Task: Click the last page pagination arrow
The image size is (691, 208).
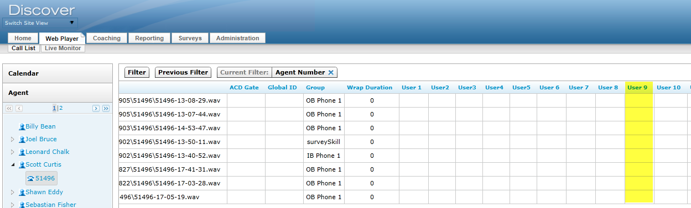Action: tap(106, 109)
